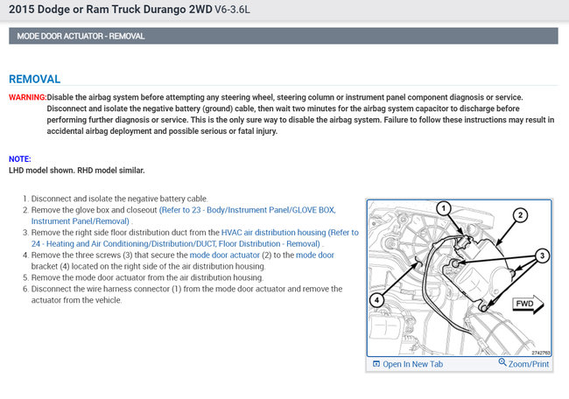This screenshot has width=569, height=399.
Task: Click the REMOVAL section heading
Action: tap(34, 79)
